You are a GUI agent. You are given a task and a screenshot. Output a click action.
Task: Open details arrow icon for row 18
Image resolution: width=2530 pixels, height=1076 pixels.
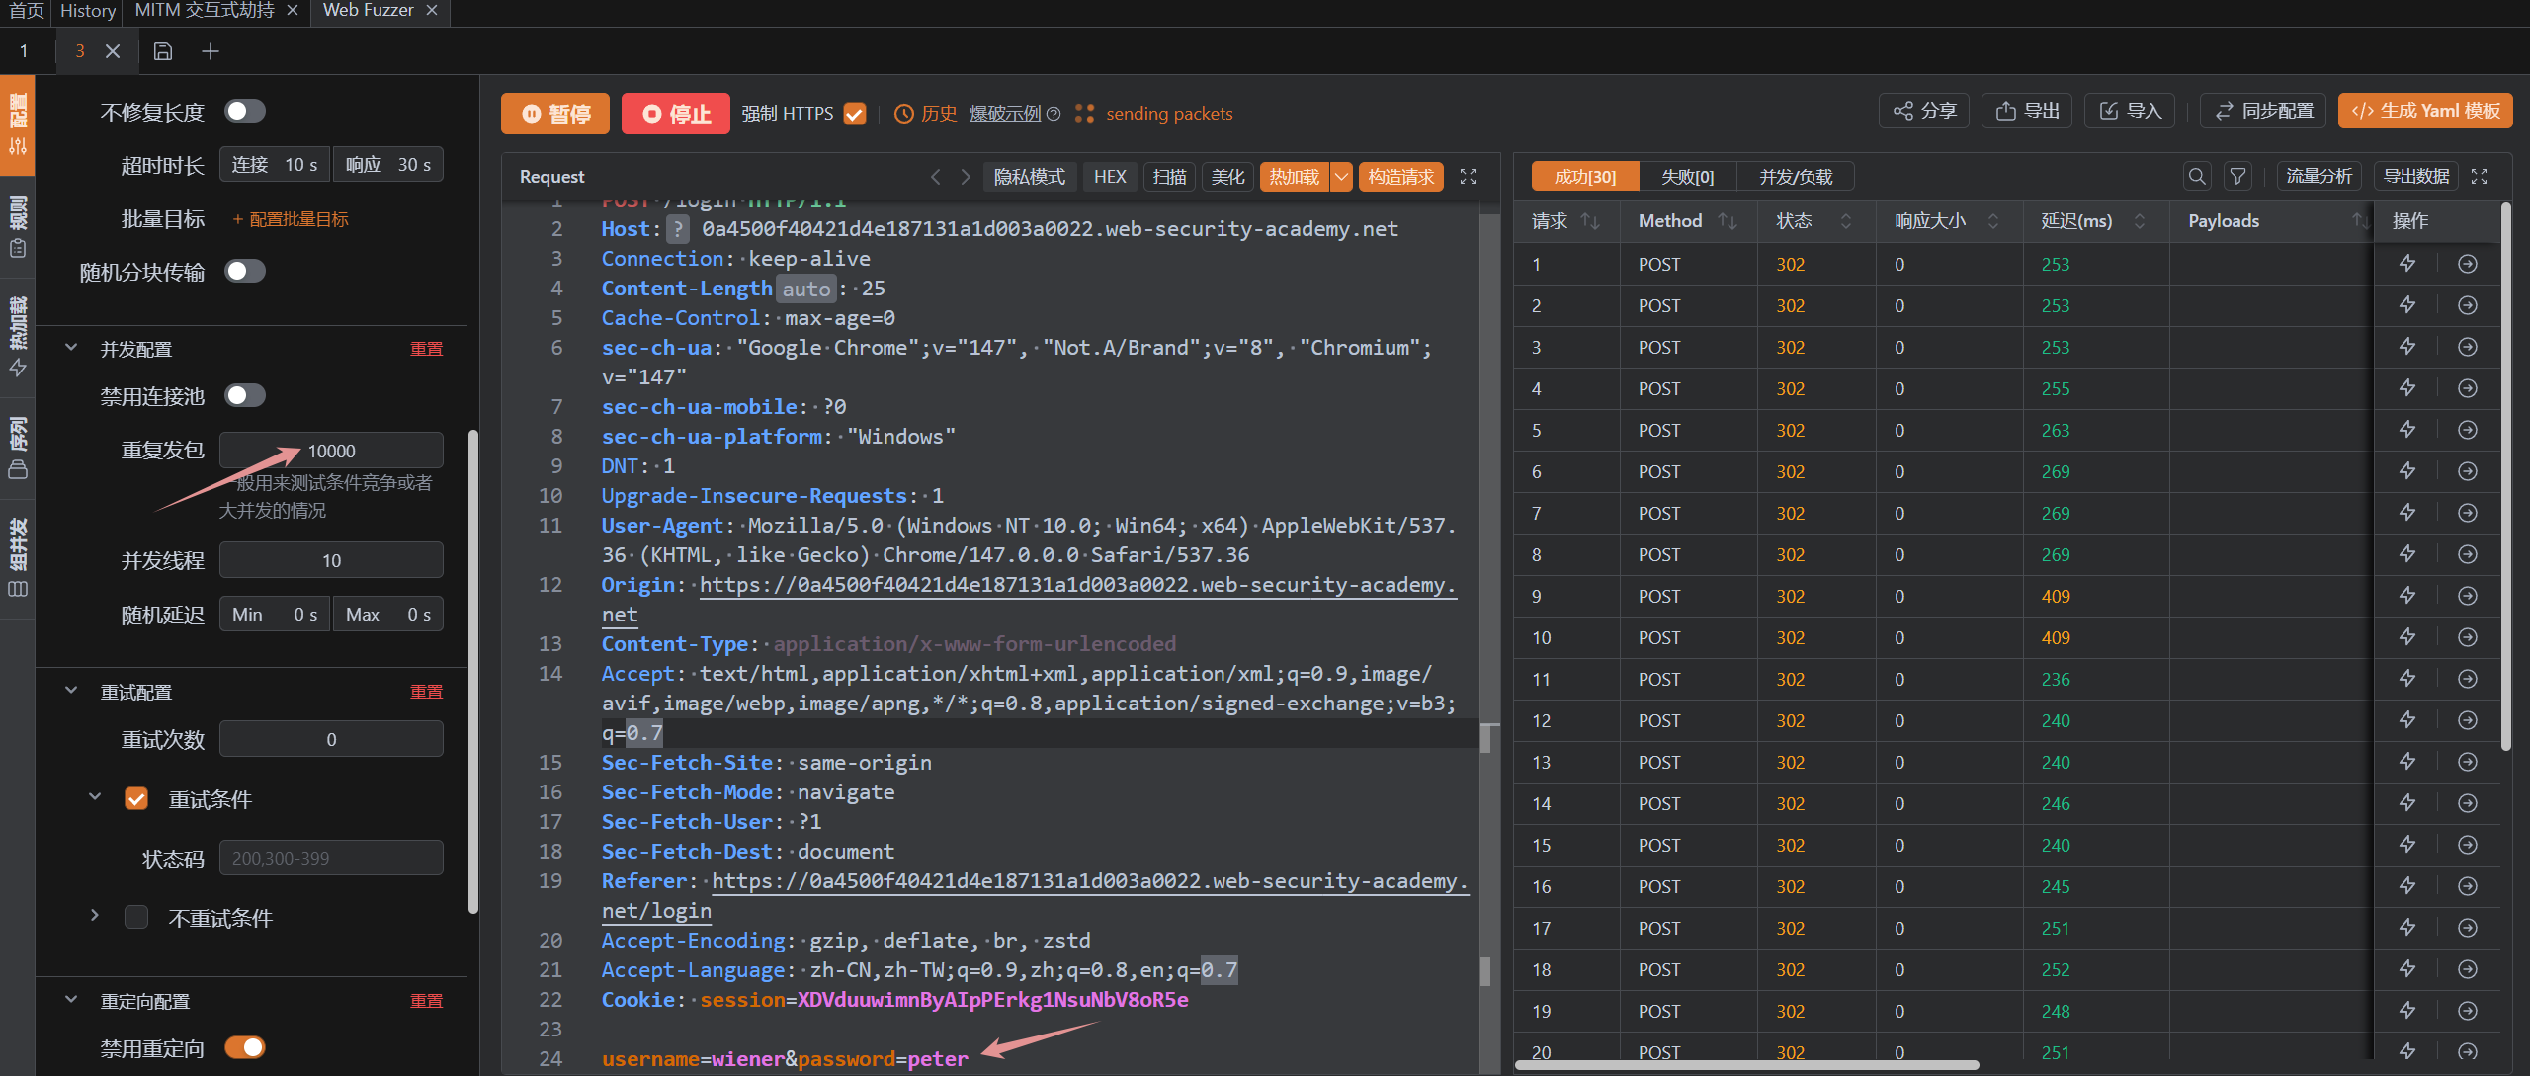(2468, 969)
